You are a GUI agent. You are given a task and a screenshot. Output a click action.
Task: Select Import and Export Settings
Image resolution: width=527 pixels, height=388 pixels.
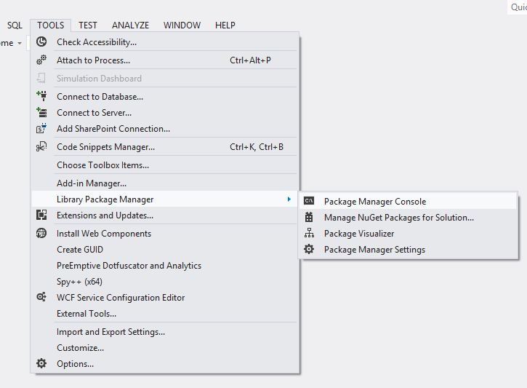coord(110,332)
